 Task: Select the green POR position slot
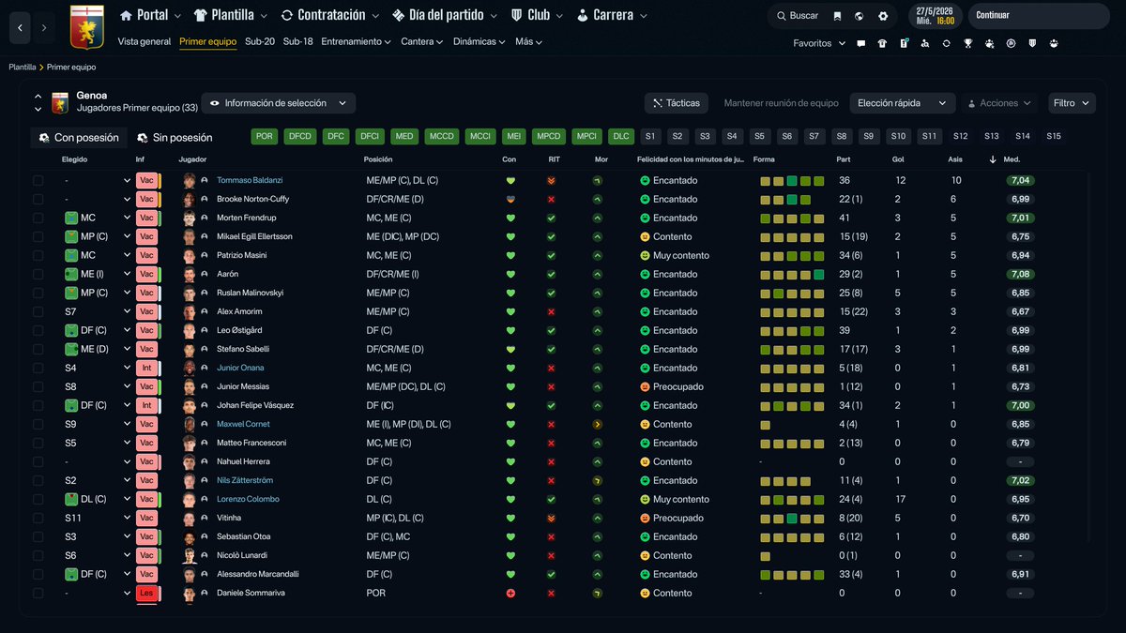click(265, 137)
